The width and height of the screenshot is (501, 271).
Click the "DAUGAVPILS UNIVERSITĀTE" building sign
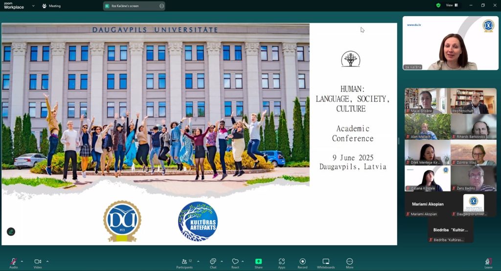[x=155, y=30]
